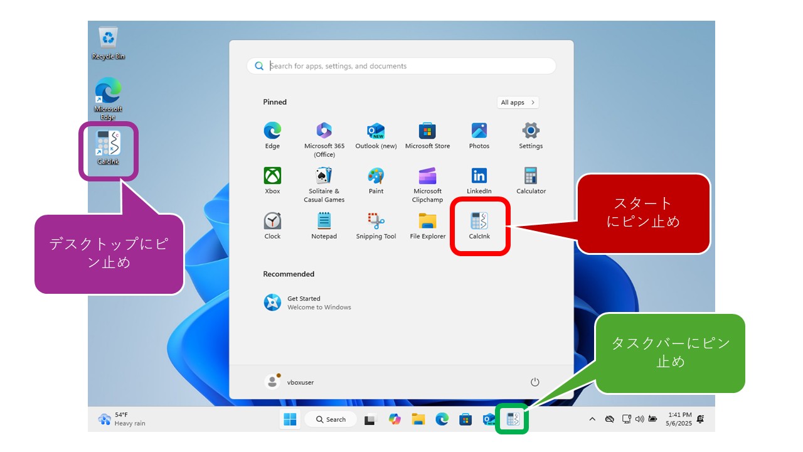Screen dimensions: 803x452
Task: Open the volume speaker tray icon
Action: pyautogui.click(x=639, y=419)
